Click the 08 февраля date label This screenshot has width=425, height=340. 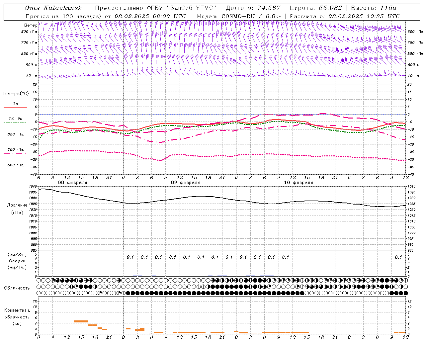(73, 183)
